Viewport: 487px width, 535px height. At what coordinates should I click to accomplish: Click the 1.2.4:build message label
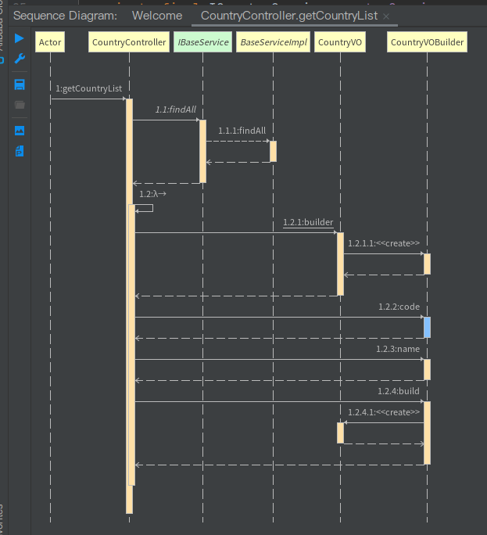(399, 391)
